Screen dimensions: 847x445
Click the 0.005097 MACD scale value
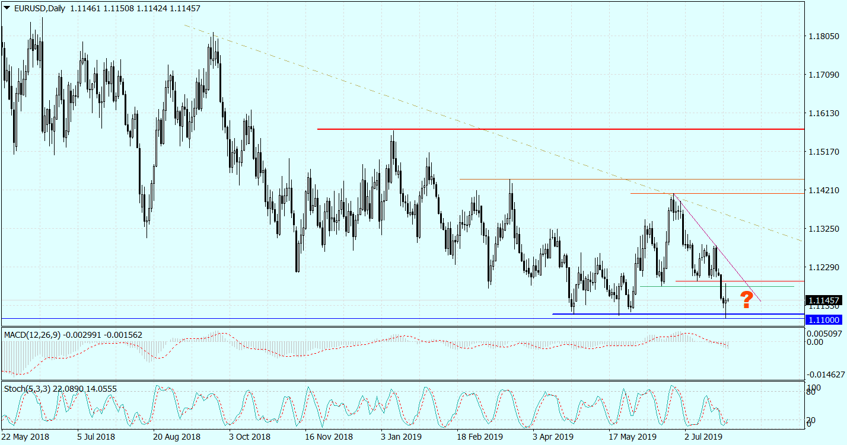[x=824, y=334]
